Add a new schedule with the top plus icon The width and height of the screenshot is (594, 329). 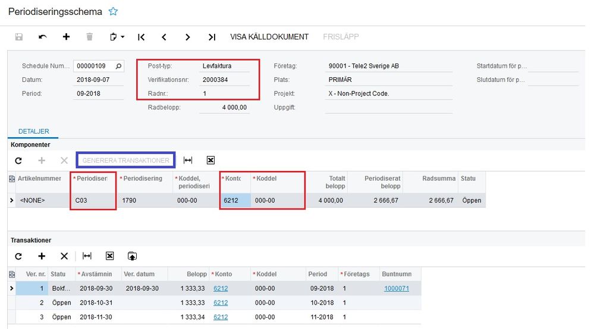coord(66,37)
